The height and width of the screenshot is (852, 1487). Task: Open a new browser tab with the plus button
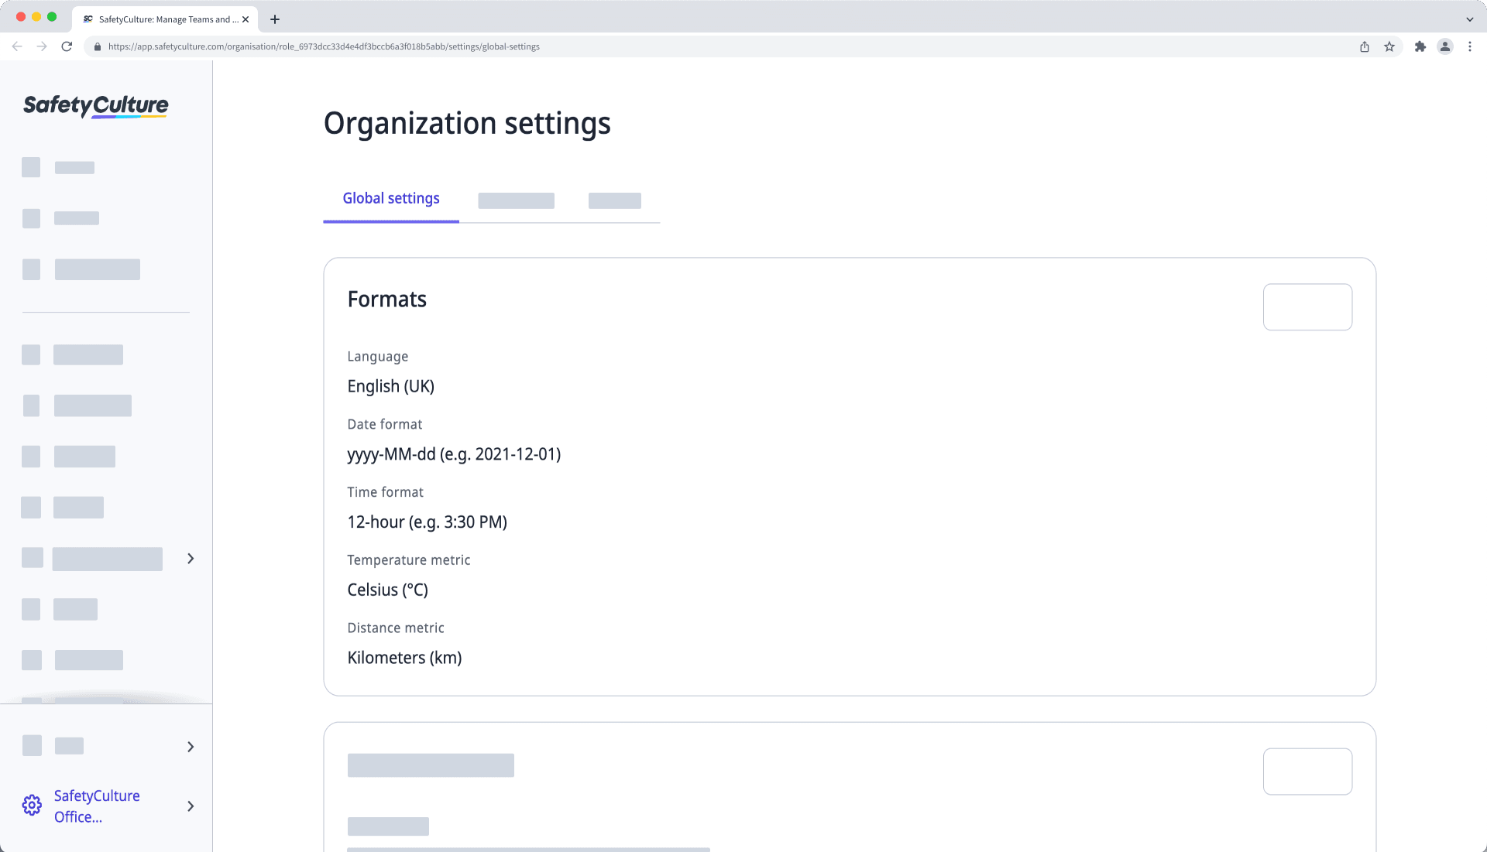point(274,19)
